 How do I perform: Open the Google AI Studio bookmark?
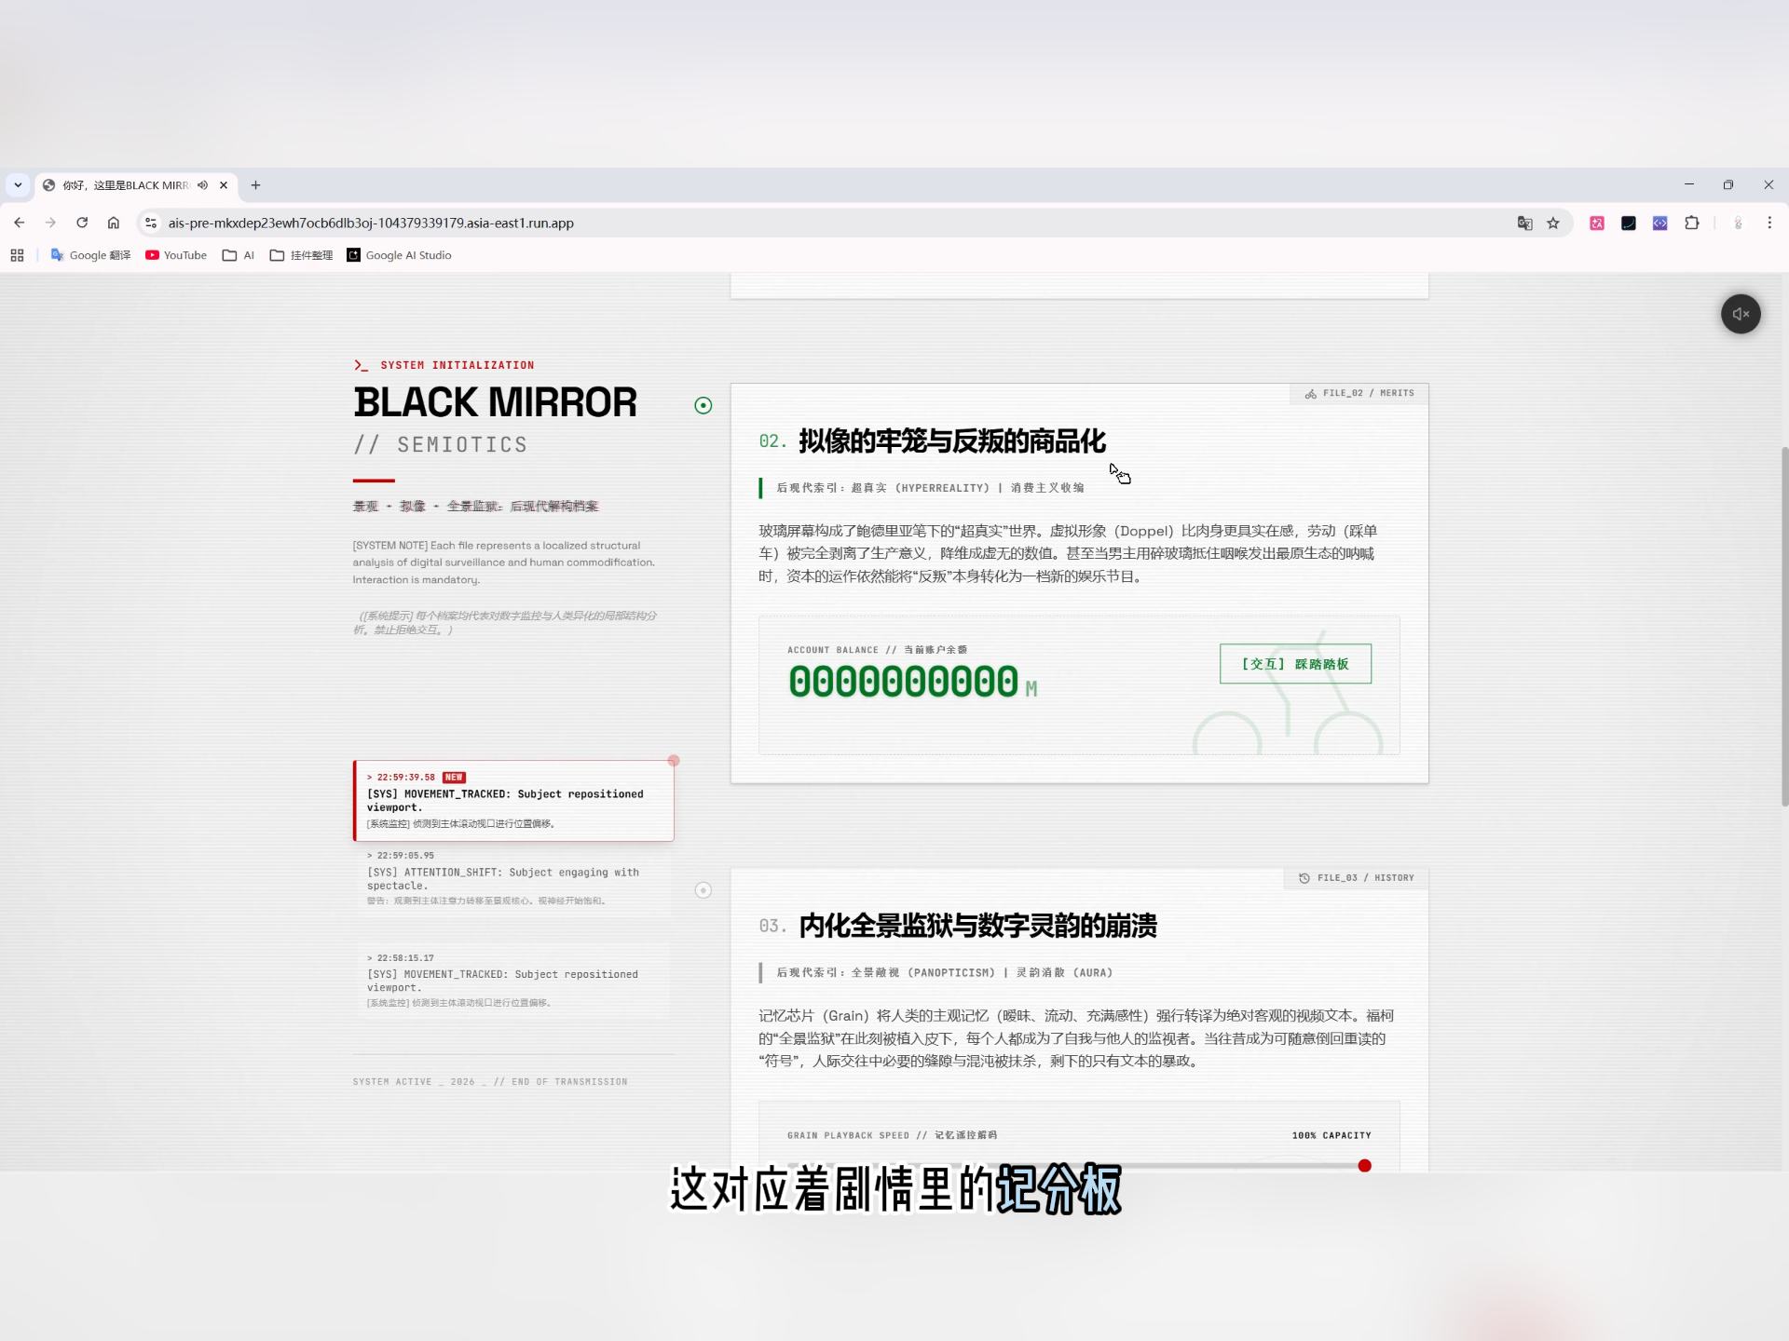click(x=399, y=255)
